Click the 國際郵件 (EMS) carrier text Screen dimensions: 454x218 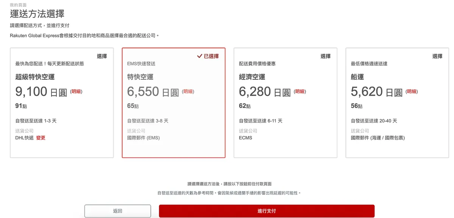click(x=143, y=138)
